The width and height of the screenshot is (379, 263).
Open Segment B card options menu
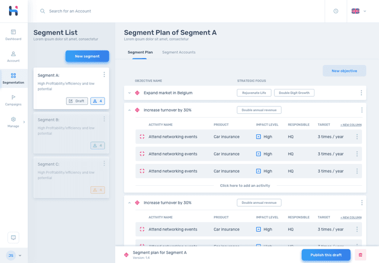coord(104,119)
